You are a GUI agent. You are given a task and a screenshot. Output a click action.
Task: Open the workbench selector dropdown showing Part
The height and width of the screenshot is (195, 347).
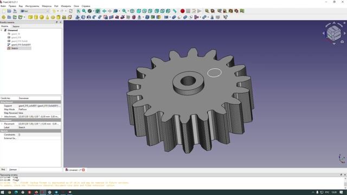pyautogui.click(x=35, y=11)
